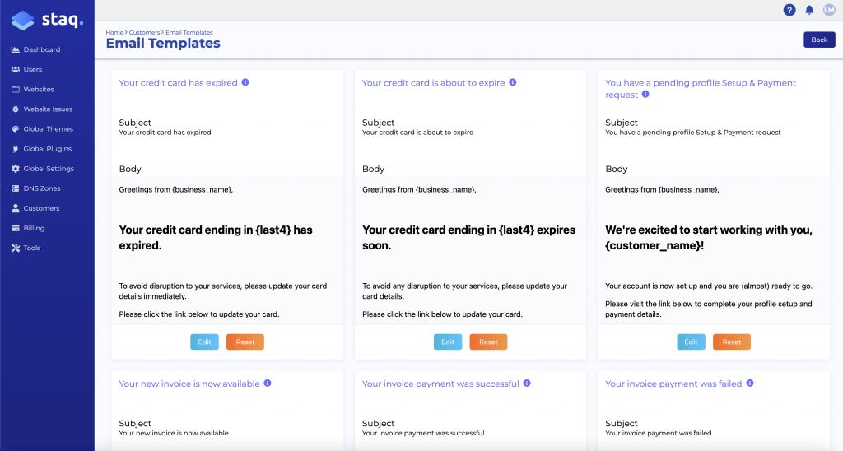Click info icon beside 'pending profile Setup & Payment'
This screenshot has height=451, width=843.
645,95
